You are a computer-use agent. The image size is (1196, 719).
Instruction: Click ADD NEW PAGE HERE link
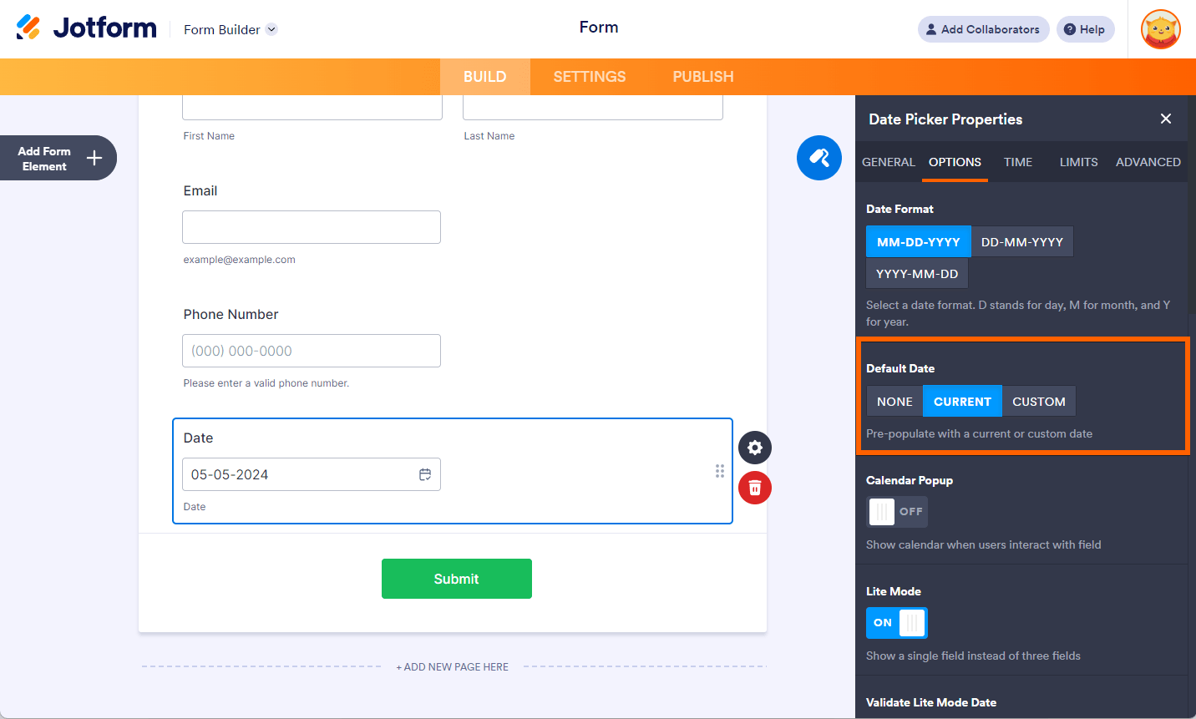453,667
